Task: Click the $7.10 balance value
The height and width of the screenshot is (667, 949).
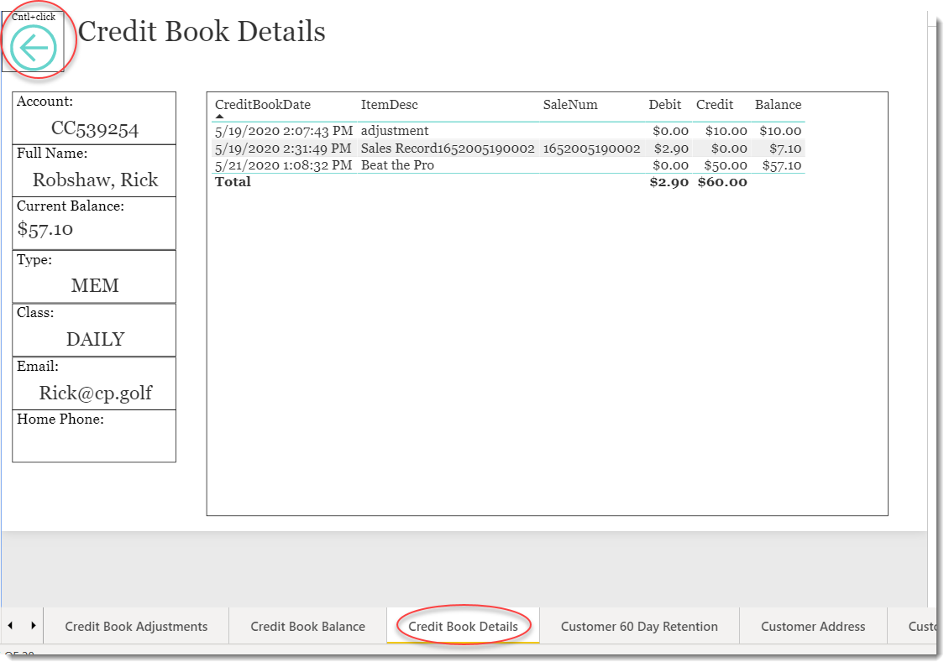Action: point(785,149)
